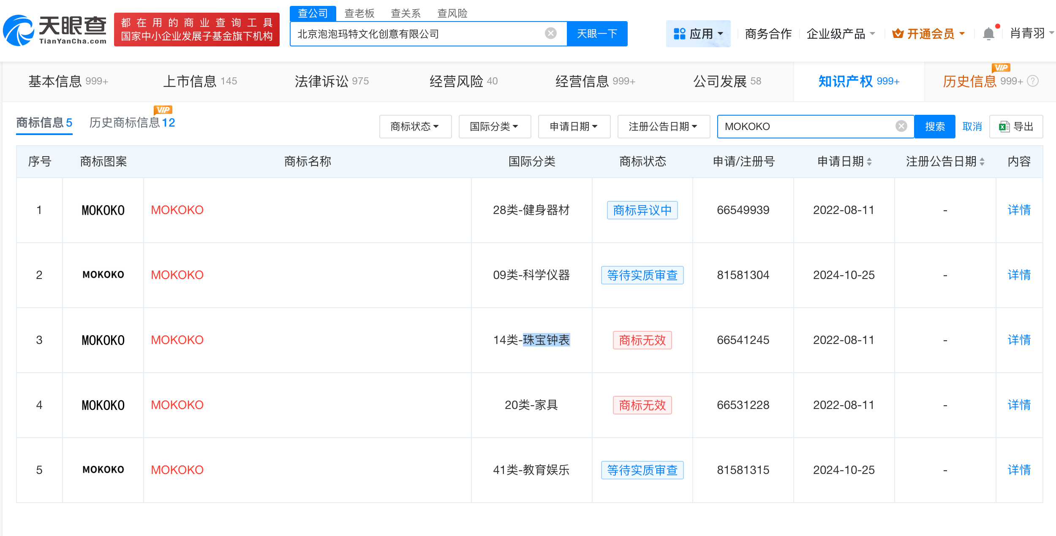Viewport: 1056px width, 536px height.
Task: Toggle sort order on 注册公告日期 column
Action: tap(982, 161)
